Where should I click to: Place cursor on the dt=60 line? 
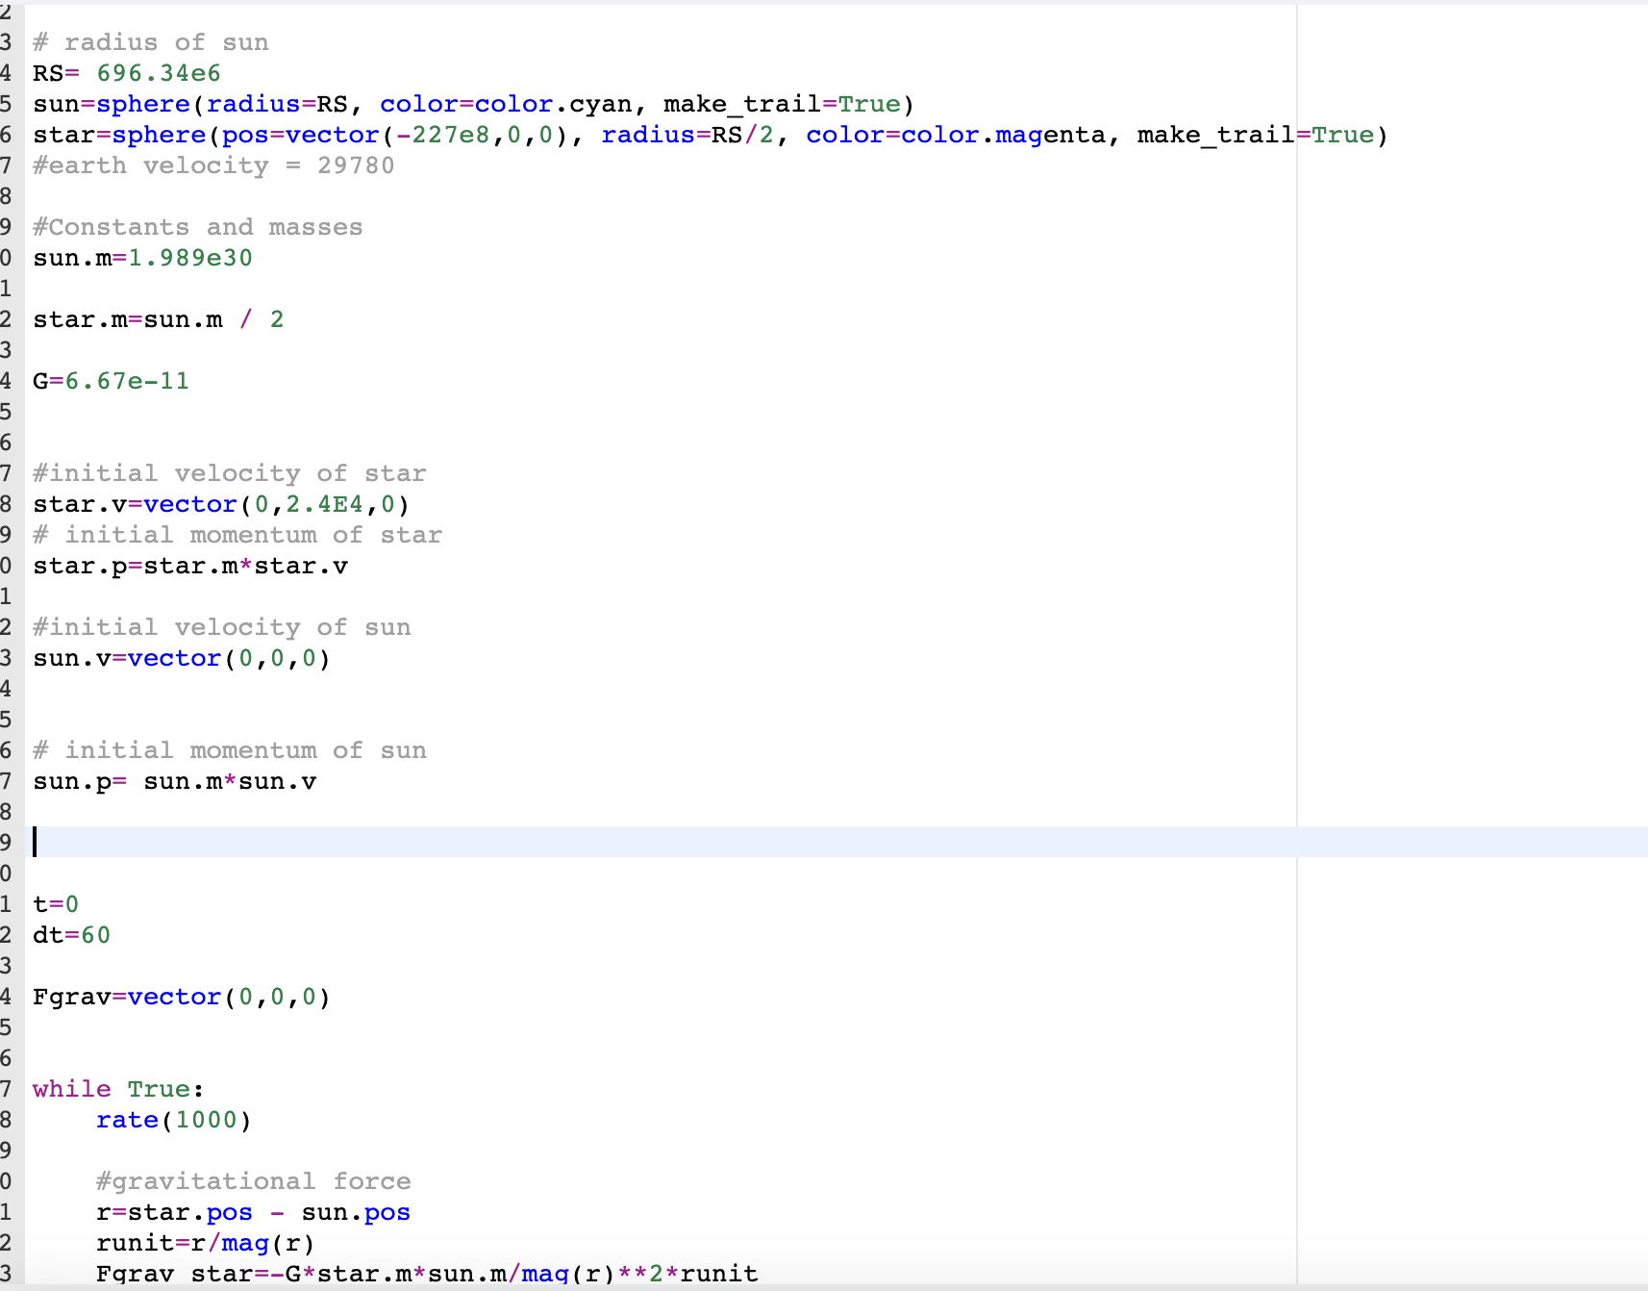tap(71, 934)
